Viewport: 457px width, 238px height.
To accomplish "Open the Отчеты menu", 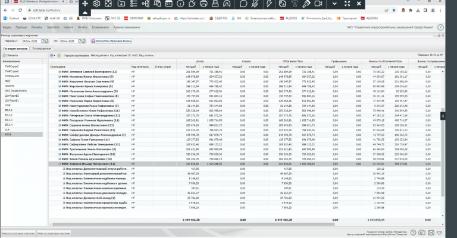I will [x=83, y=27].
